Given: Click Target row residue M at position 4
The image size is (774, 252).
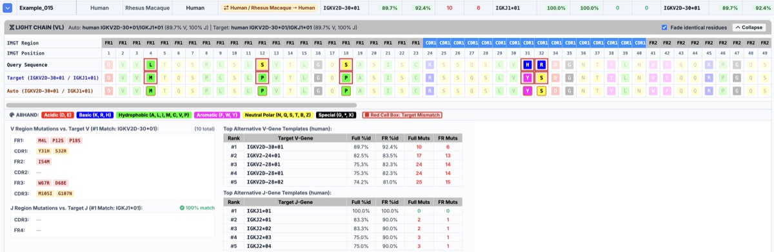Looking at the screenshot, I should (x=150, y=78).
